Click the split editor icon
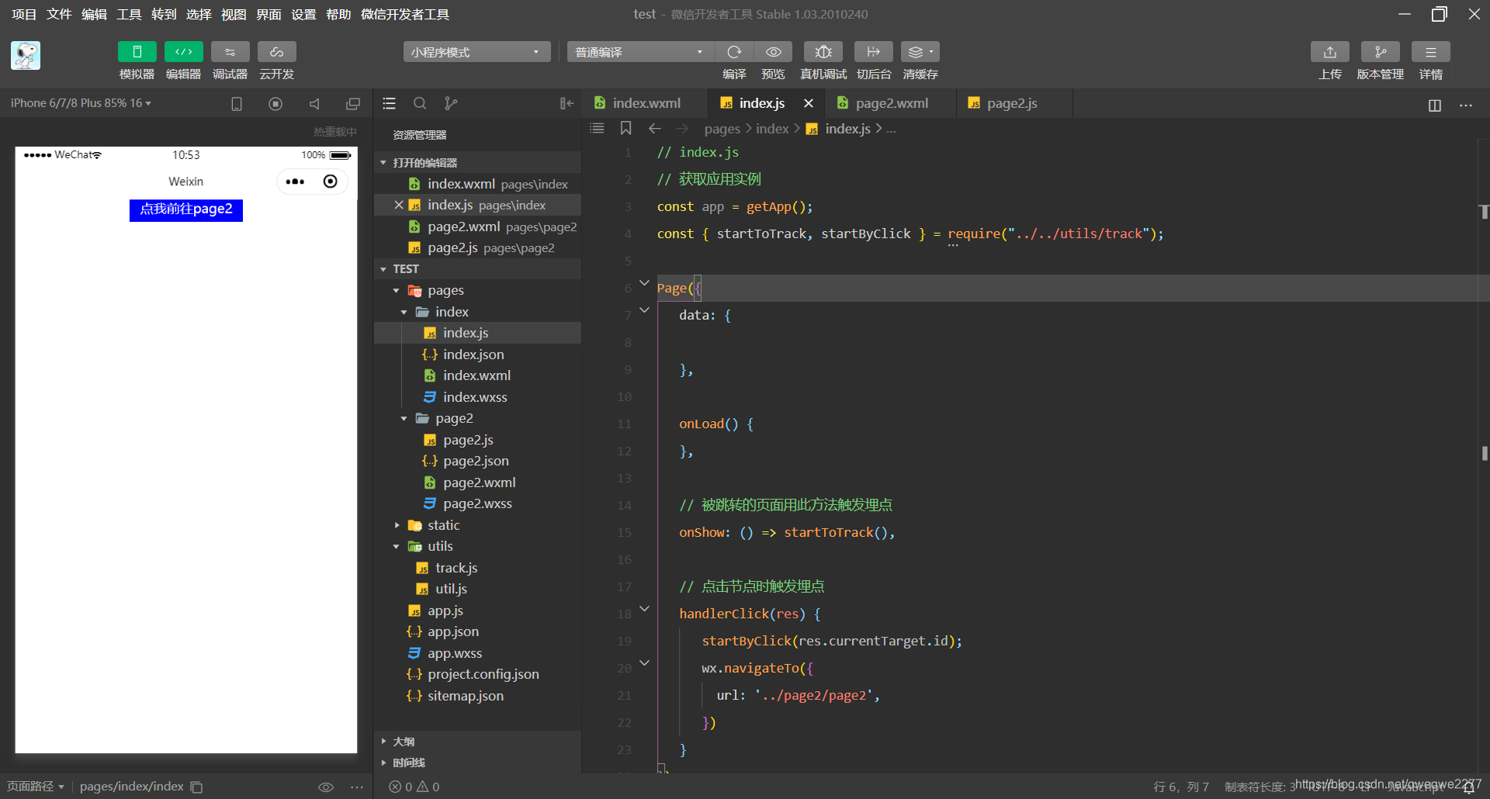 [1435, 105]
